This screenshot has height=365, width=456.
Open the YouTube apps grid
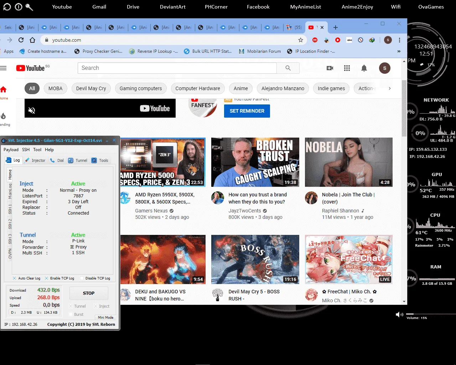347,68
